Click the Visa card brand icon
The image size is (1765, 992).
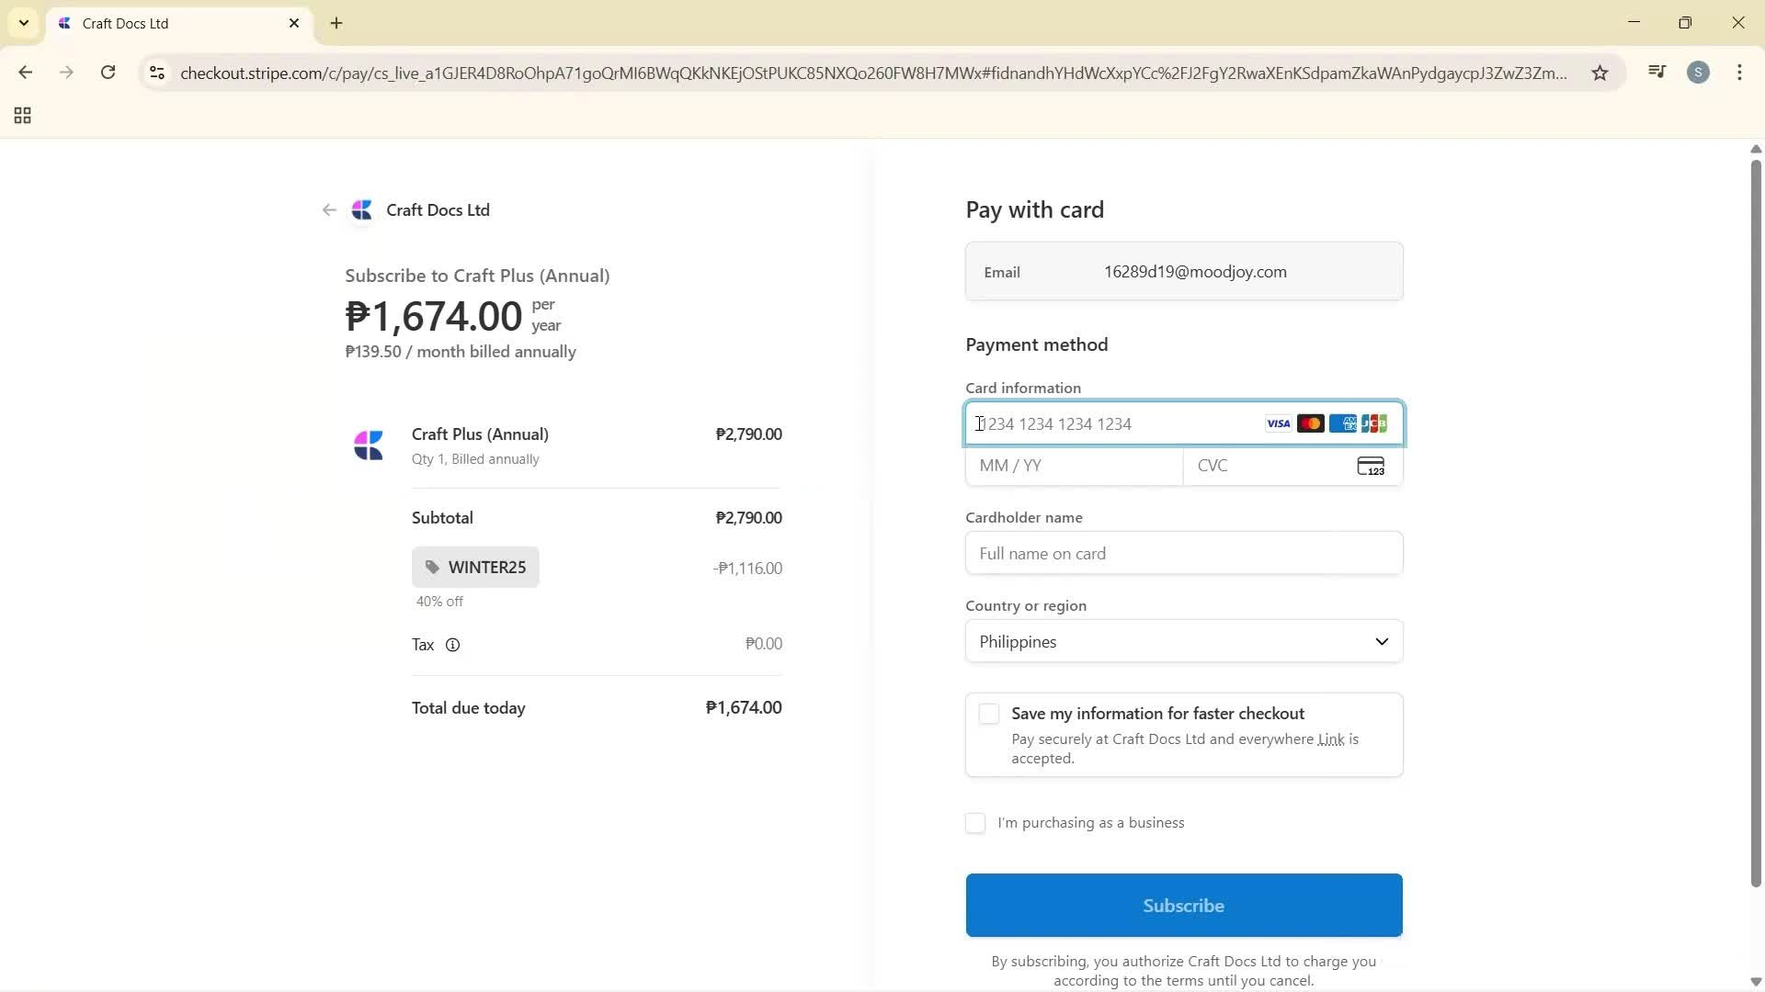[x=1278, y=423]
